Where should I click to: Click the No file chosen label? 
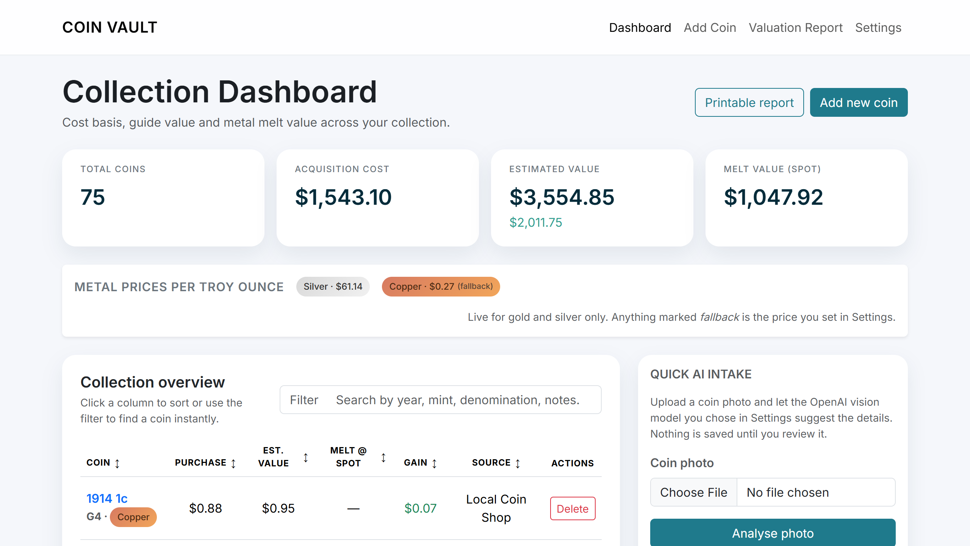coord(787,492)
